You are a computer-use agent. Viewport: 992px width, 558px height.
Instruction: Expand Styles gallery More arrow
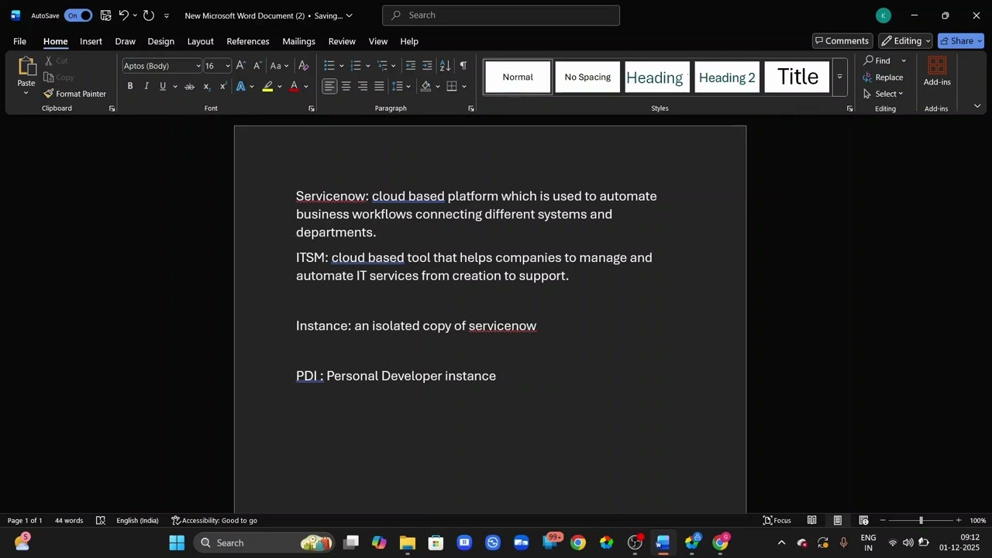coord(839,77)
